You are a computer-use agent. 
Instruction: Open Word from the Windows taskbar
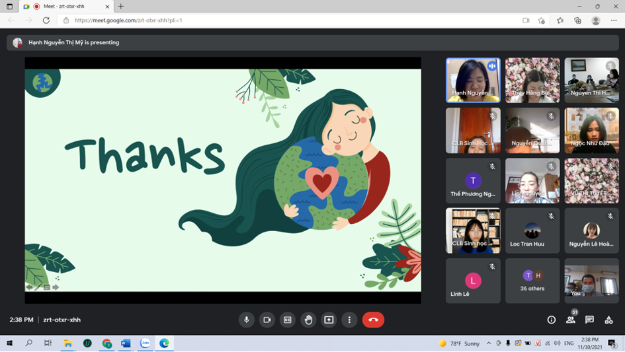[126, 343]
